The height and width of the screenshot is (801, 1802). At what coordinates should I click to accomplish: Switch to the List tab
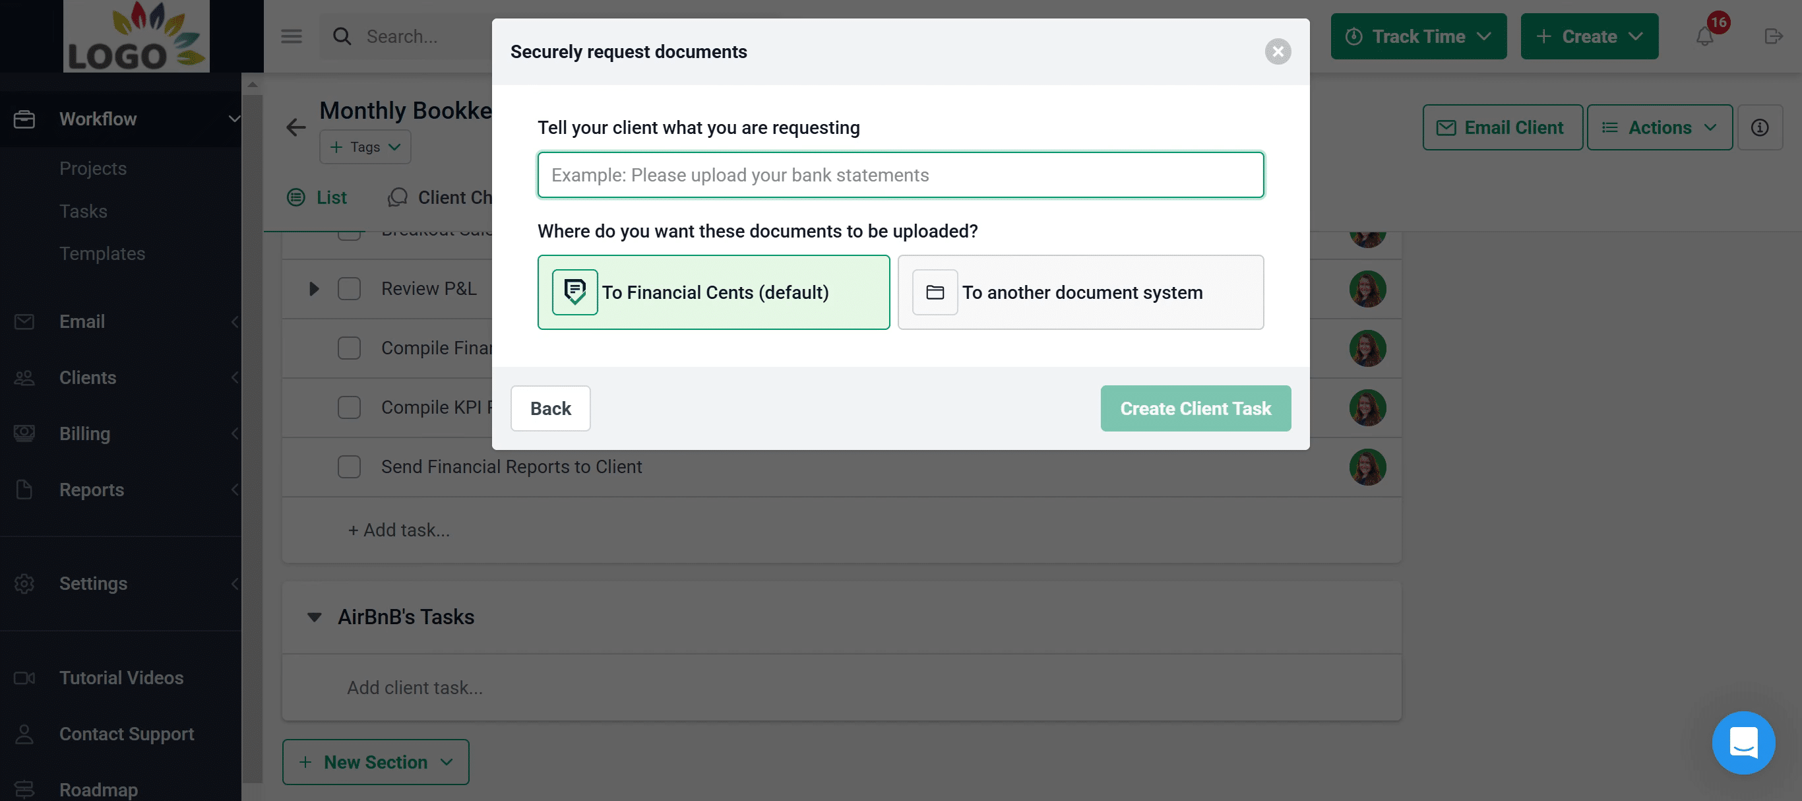317,197
